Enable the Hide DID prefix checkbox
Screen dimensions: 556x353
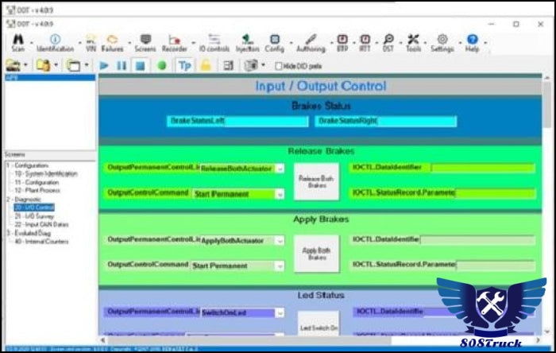point(278,65)
